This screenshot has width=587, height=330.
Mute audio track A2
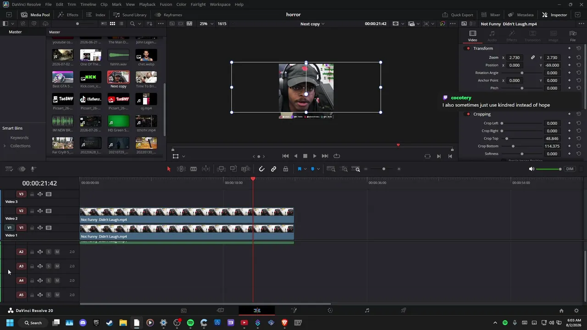57,252
